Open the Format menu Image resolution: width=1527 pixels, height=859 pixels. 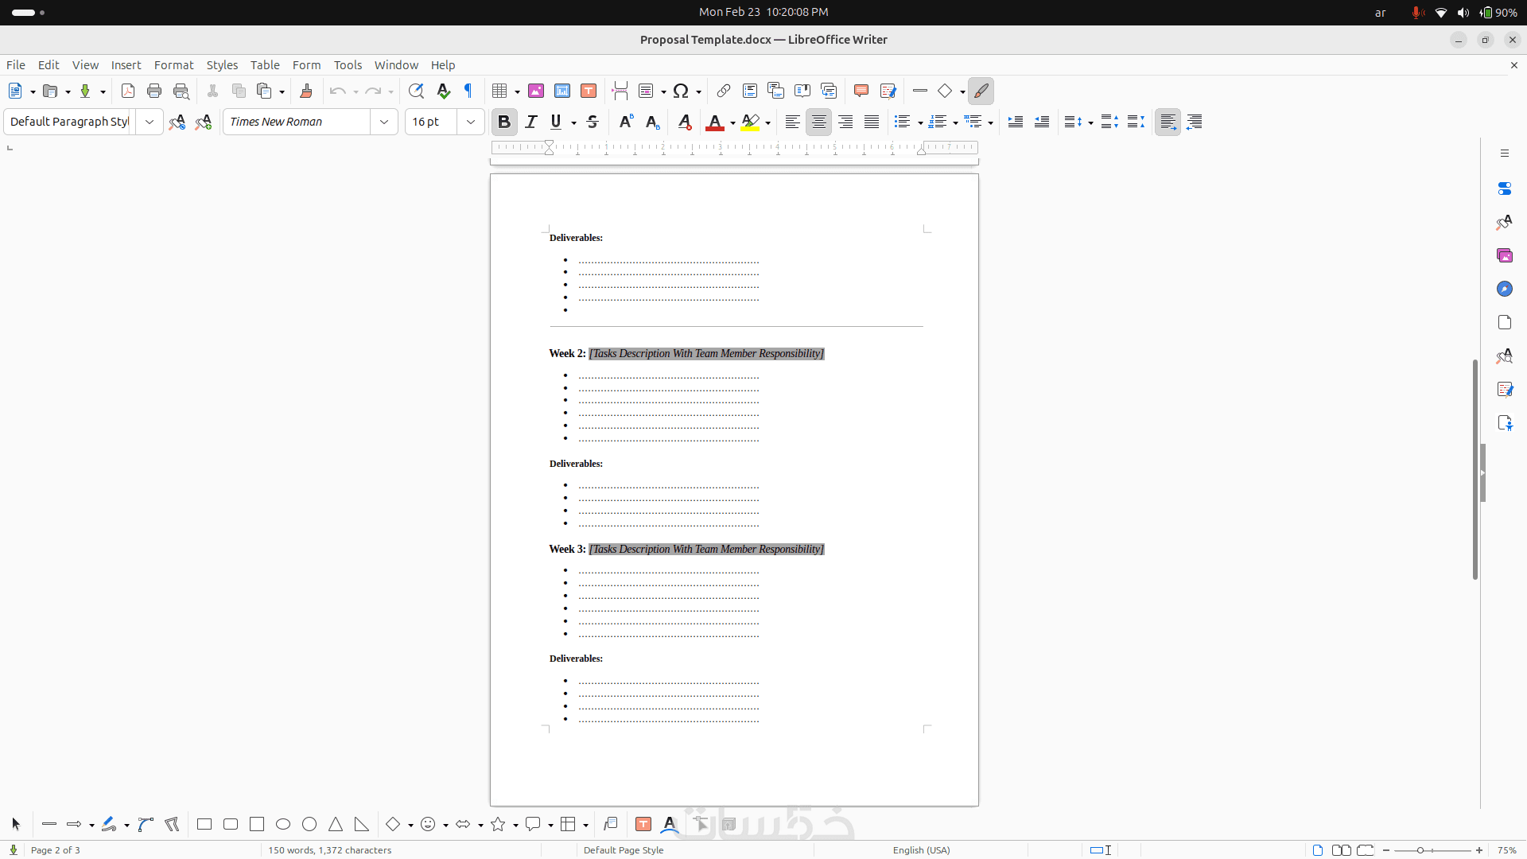[173, 65]
